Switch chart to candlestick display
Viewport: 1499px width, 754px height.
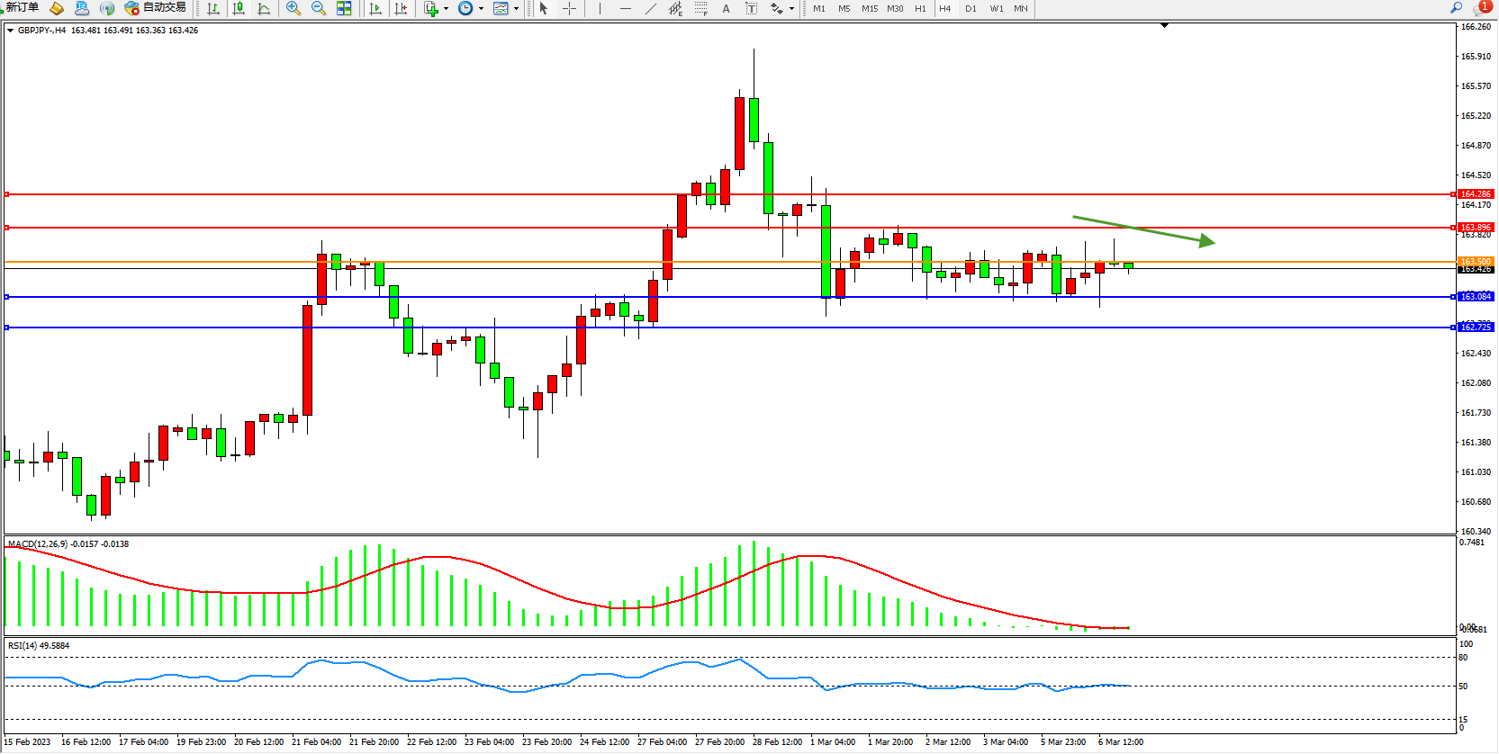click(239, 8)
